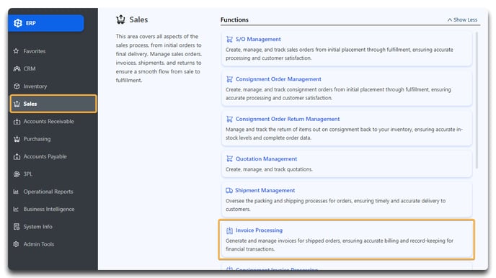Click the CRM people icon in sidebar
The height and width of the screenshot is (278, 496).
pyautogui.click(x=17, y=68)
